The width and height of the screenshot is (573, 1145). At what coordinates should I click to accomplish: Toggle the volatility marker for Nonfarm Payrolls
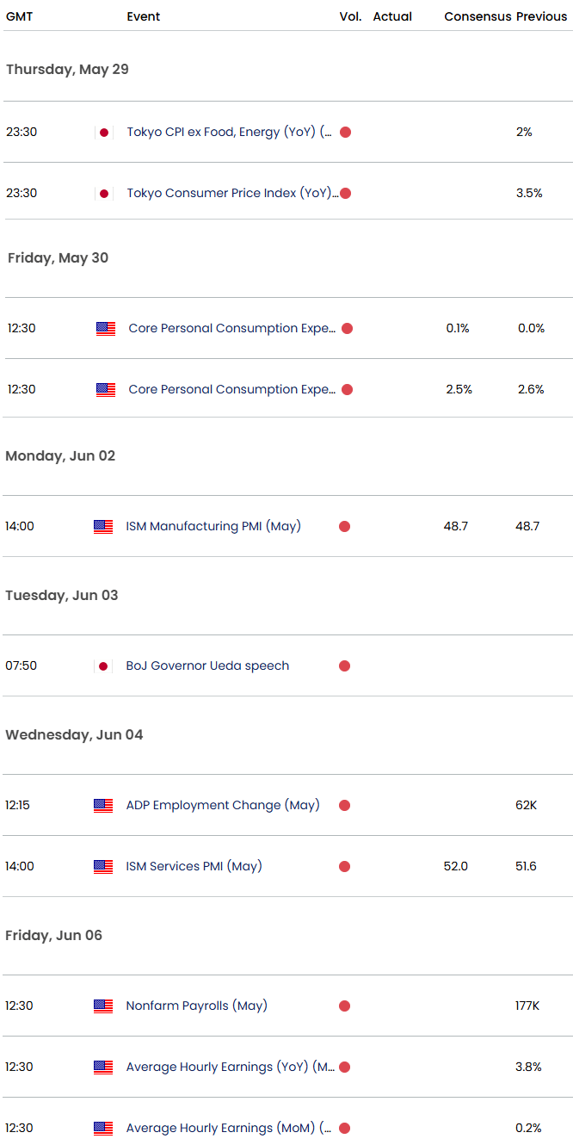pyautogui.click(x=344, y=1006)
